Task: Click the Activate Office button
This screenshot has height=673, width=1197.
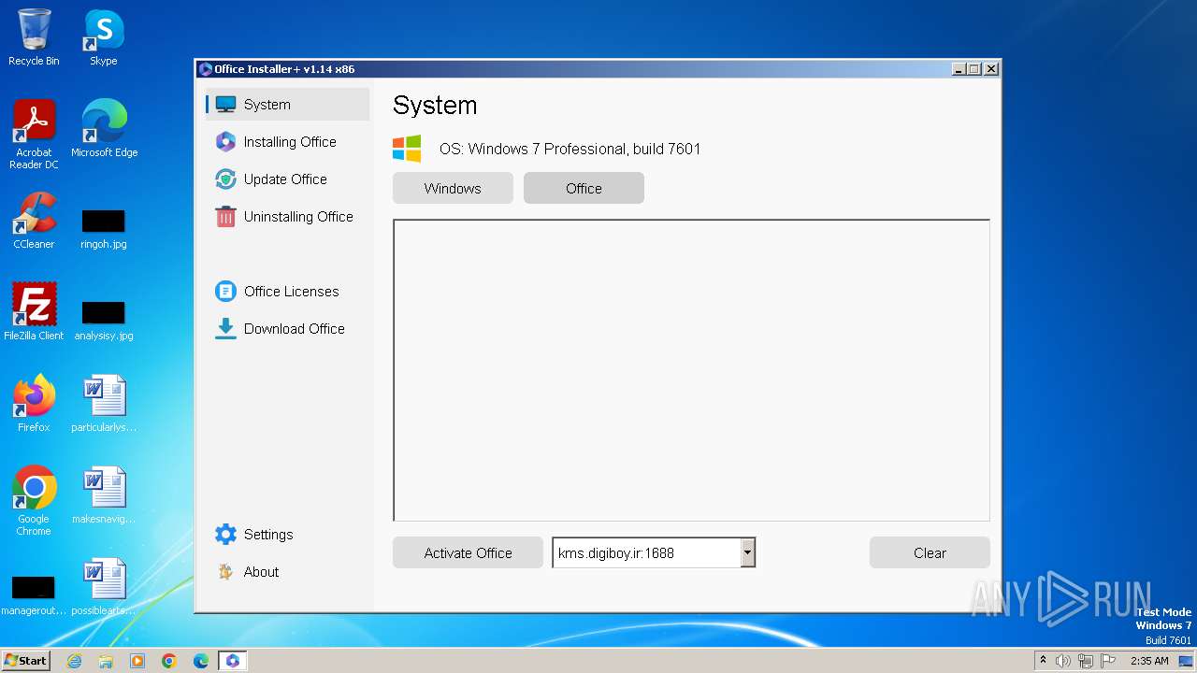Action: click(x=468, y=552)
